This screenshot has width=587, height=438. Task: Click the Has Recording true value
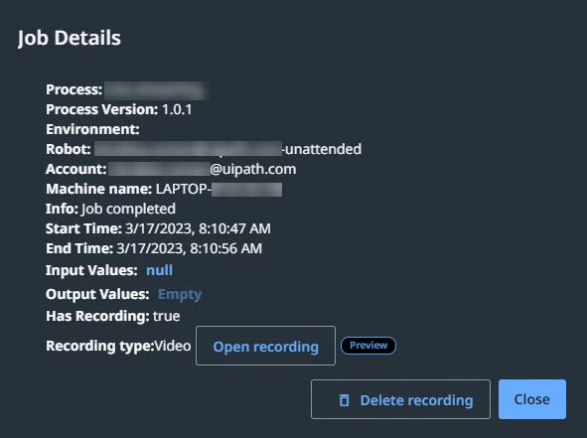coord(166,316)
